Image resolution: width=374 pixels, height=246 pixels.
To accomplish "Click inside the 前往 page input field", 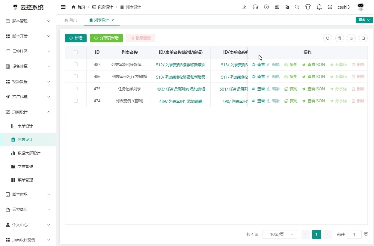I will click(354, 234).
